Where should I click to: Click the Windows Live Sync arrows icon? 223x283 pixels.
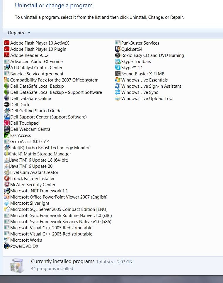point(118,92)
